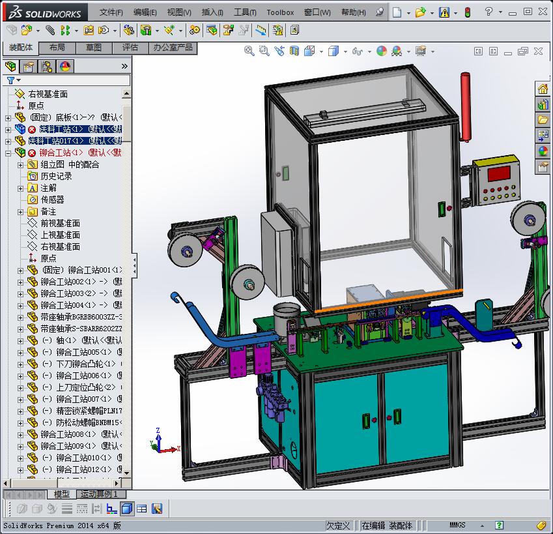Screen dimensions: 553x534
Task: Select the 传感器 tree item
Action: tap(52, 200)
